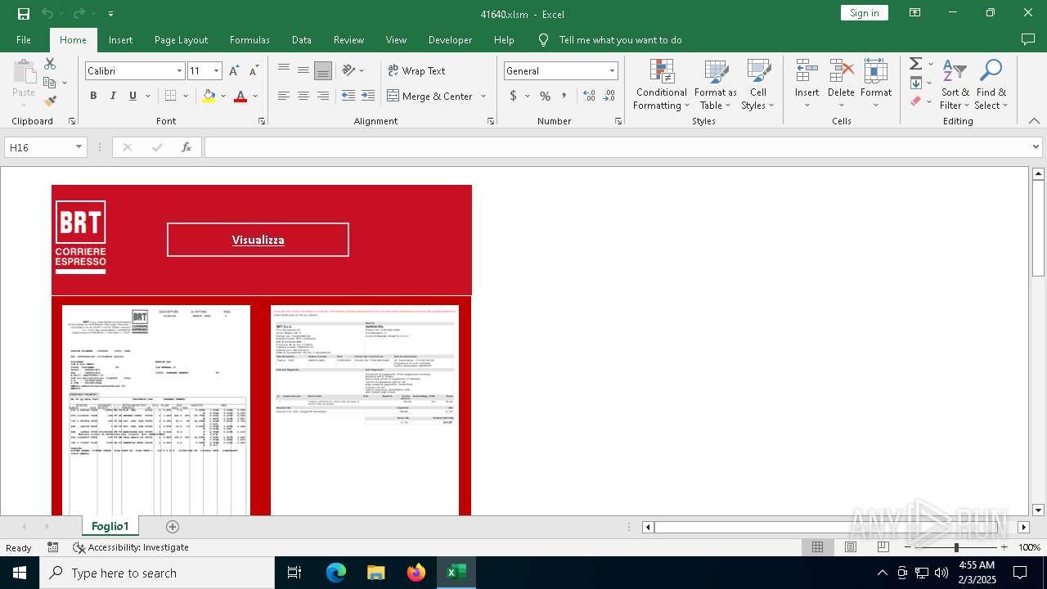Open Cell Styles gallery

(x=758, y=84)
